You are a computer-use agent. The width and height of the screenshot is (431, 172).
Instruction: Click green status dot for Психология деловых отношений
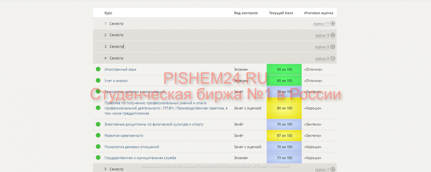pos(98,147)
